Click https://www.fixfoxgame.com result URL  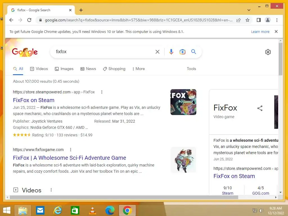coord(38,150)
